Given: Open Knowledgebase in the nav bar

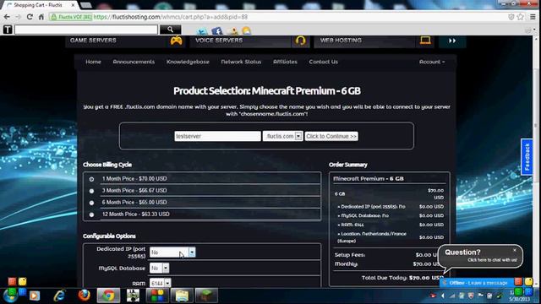Looking at the screenshot, I should click(188, 62).
